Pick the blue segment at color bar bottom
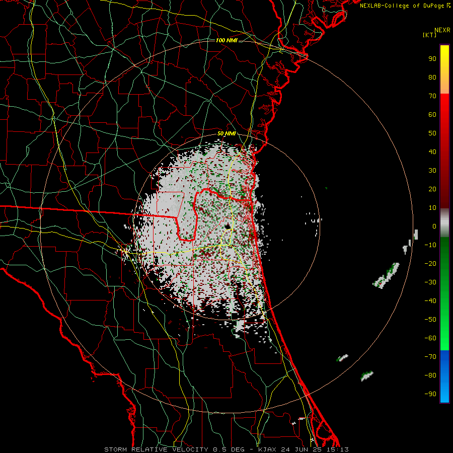 444,376
